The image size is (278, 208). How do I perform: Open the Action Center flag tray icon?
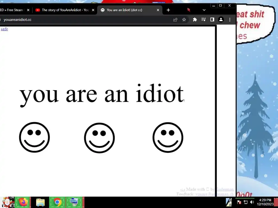239,202
